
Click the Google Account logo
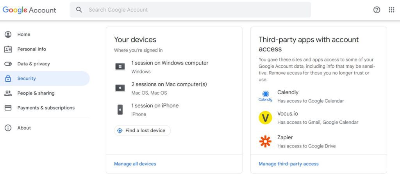click(x=29, y=10)
